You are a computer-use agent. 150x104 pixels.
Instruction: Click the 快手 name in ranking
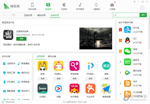(135, 81)
